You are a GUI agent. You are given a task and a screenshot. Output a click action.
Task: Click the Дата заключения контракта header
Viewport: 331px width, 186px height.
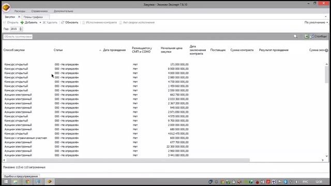pos(198,50)
